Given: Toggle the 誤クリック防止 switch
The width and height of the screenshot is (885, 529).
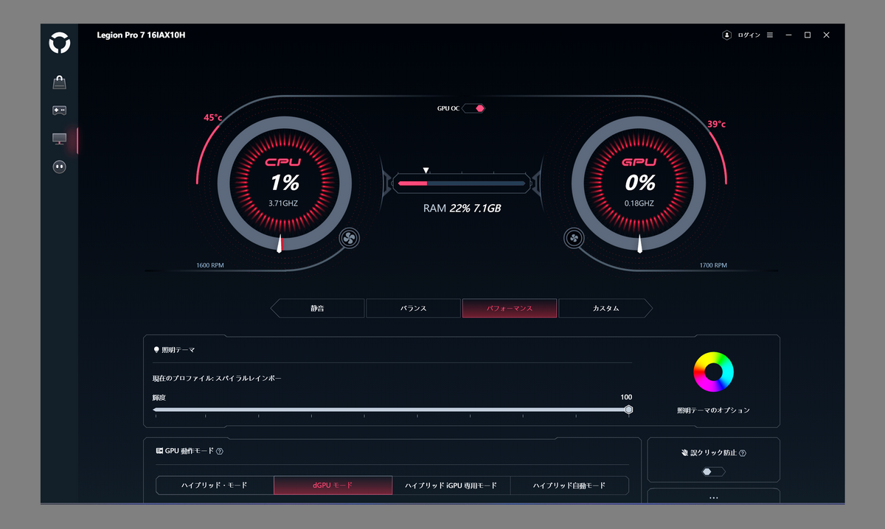Looking at the screenshot, I should point(713,472).
